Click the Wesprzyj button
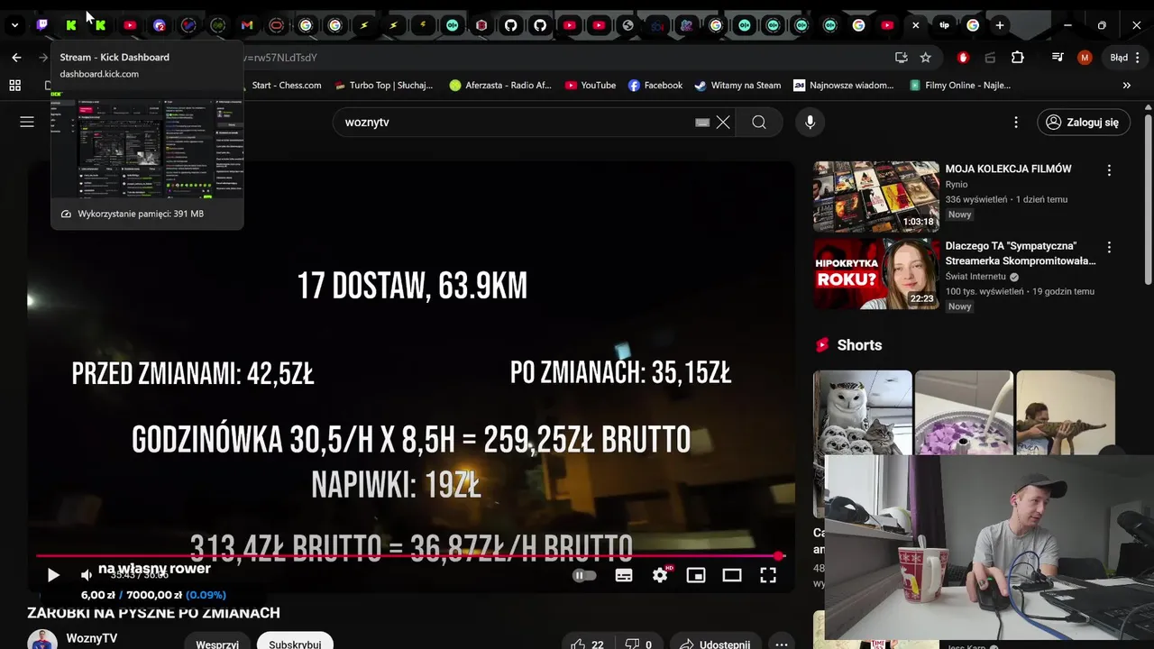The image size is (1154, 649). coord(217,643)
